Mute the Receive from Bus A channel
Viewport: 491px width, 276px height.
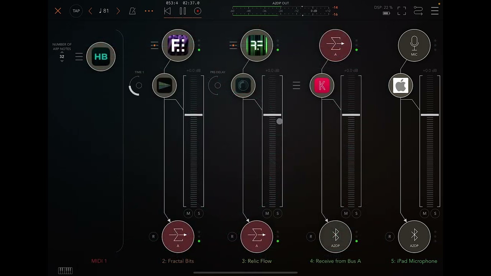(346, 214)
